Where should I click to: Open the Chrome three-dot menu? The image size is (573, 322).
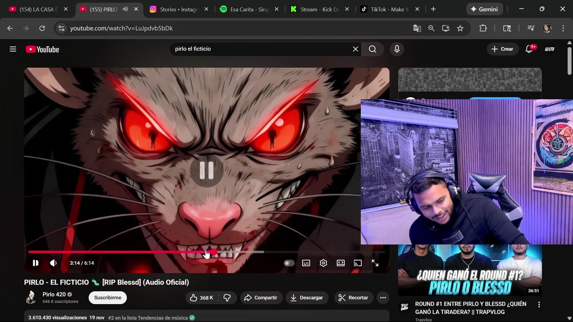click(x=563, y=28)
